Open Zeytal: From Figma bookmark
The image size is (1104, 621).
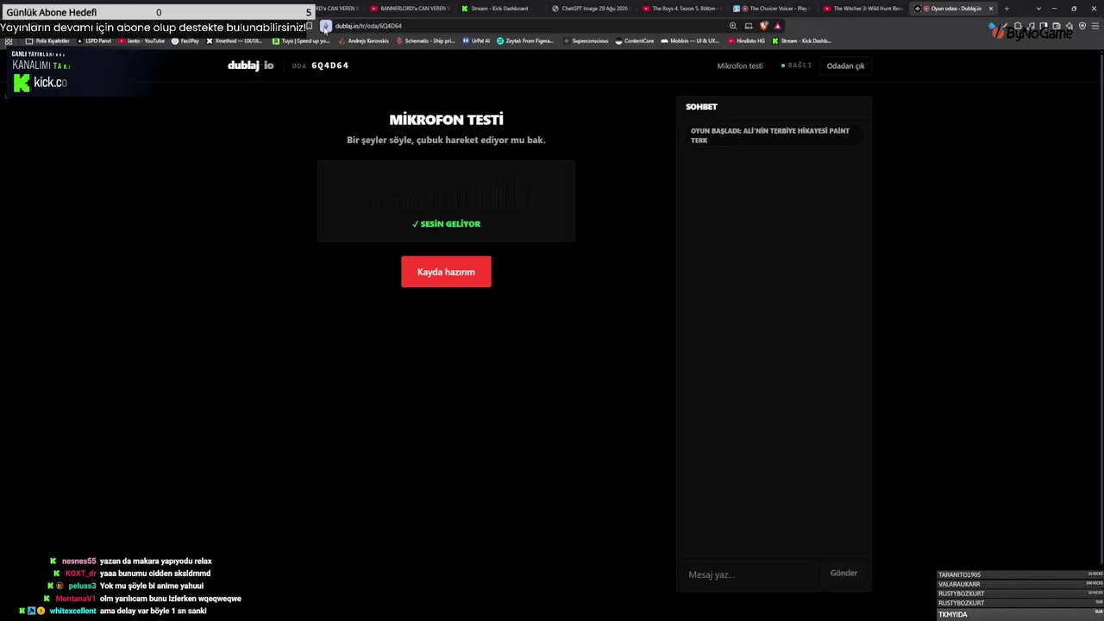click(525, 41)
